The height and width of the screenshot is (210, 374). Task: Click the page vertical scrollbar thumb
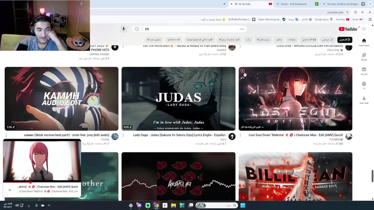[x=372, y=176]
